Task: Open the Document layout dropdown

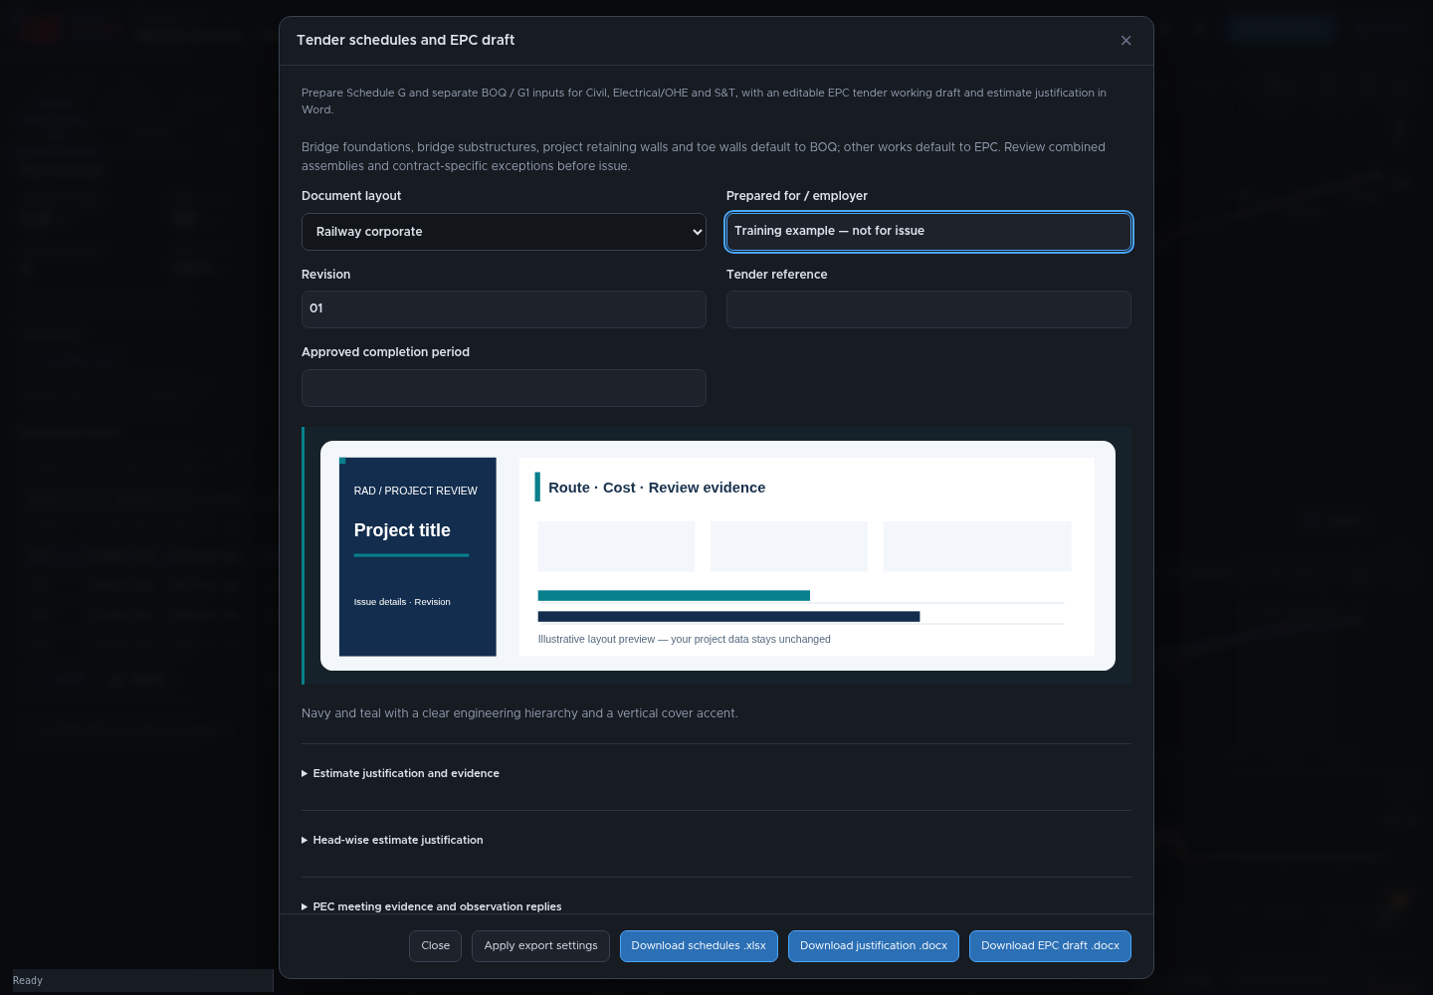Action: [x=504, y=232]
